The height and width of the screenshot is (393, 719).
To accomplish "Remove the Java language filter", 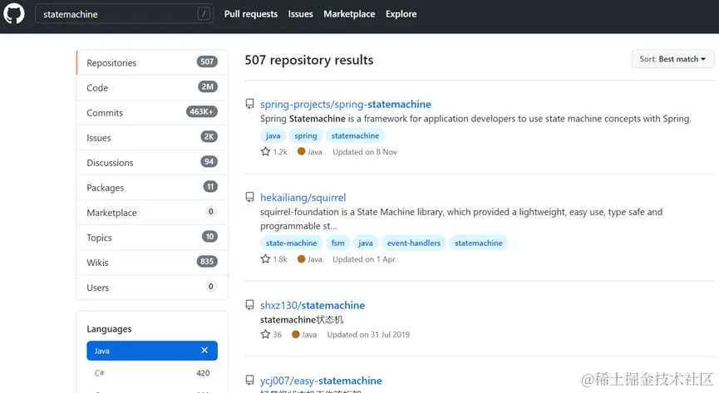I will click(x=204, y=351).
